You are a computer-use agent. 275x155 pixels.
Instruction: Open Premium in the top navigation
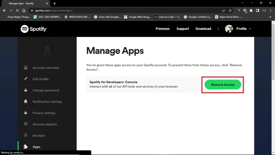tap(162, 29)
